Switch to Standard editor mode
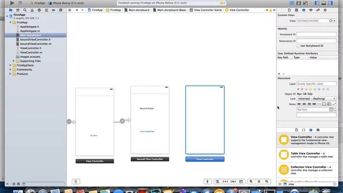Viewport: 343px width, 193px height. 292,3
